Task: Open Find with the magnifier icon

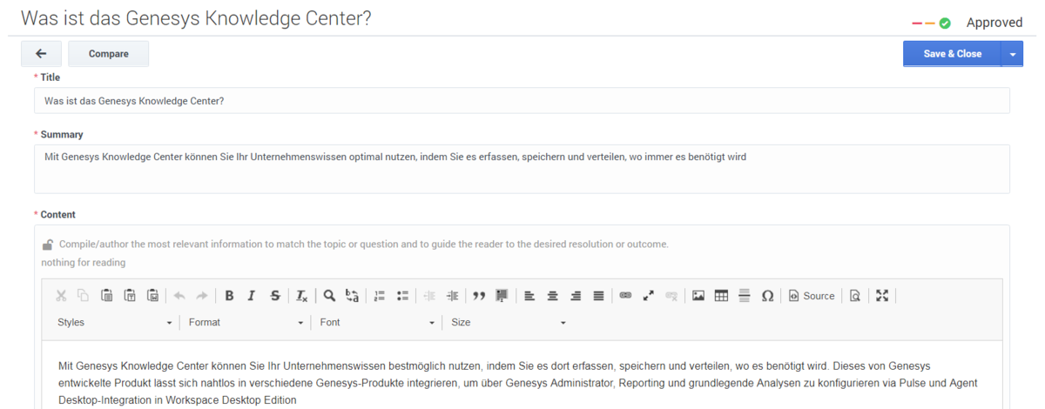Action: click(x=329, y=296)
